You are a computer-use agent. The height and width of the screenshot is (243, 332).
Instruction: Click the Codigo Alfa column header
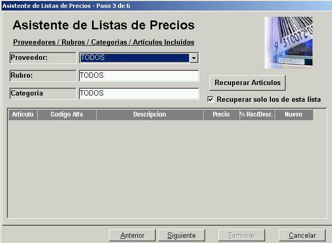point(67,114)
